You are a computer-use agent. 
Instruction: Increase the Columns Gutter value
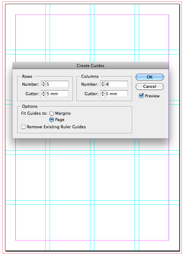103,92
